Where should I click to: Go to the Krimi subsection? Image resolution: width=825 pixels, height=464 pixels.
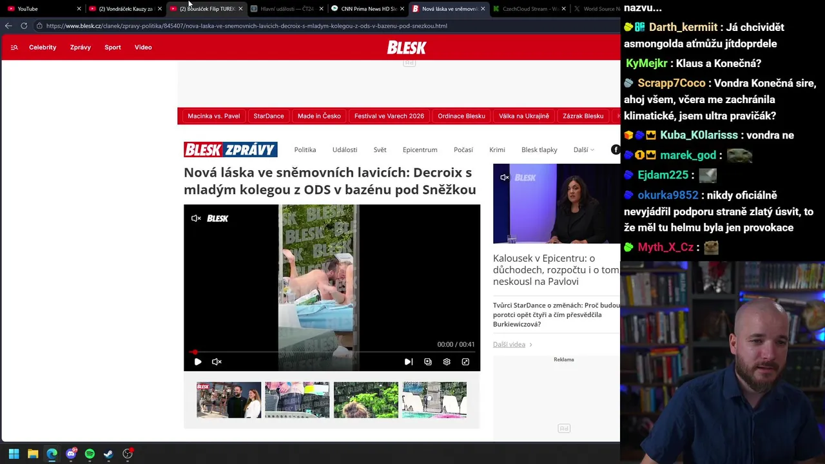click(497, 150)
